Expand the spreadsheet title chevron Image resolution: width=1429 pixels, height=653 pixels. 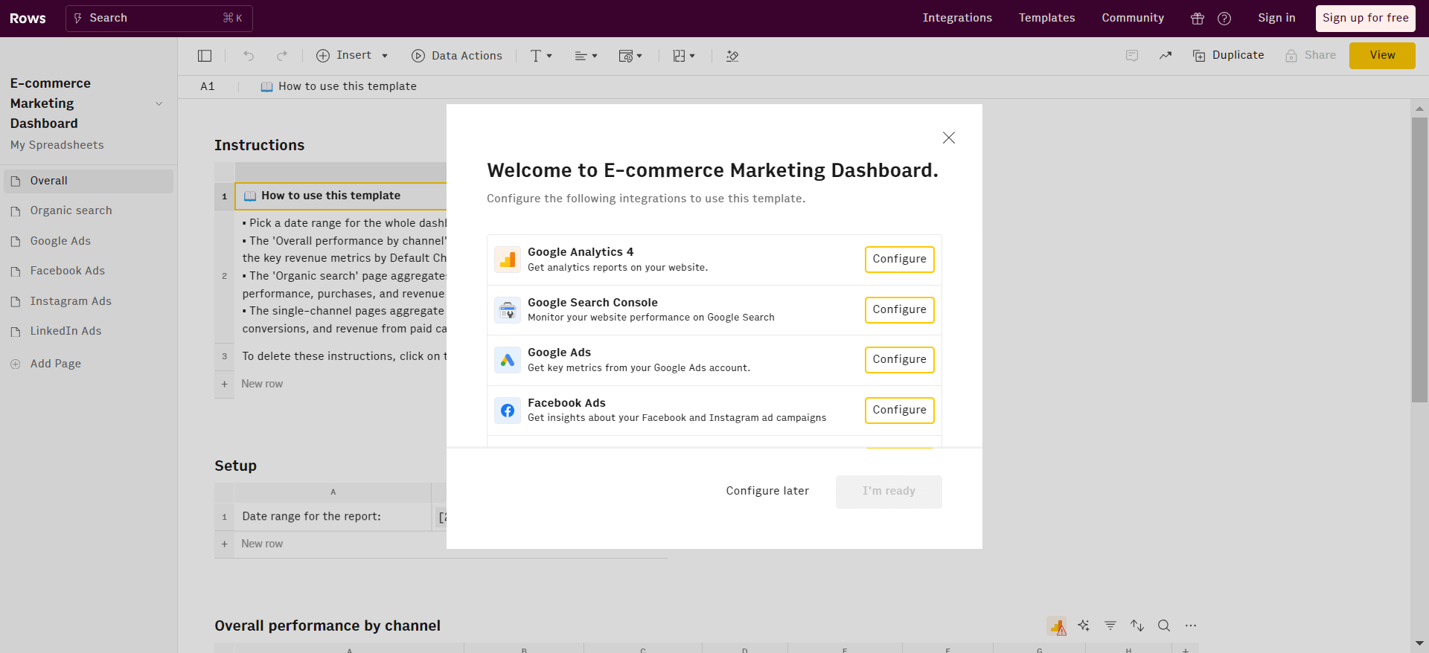159,104
